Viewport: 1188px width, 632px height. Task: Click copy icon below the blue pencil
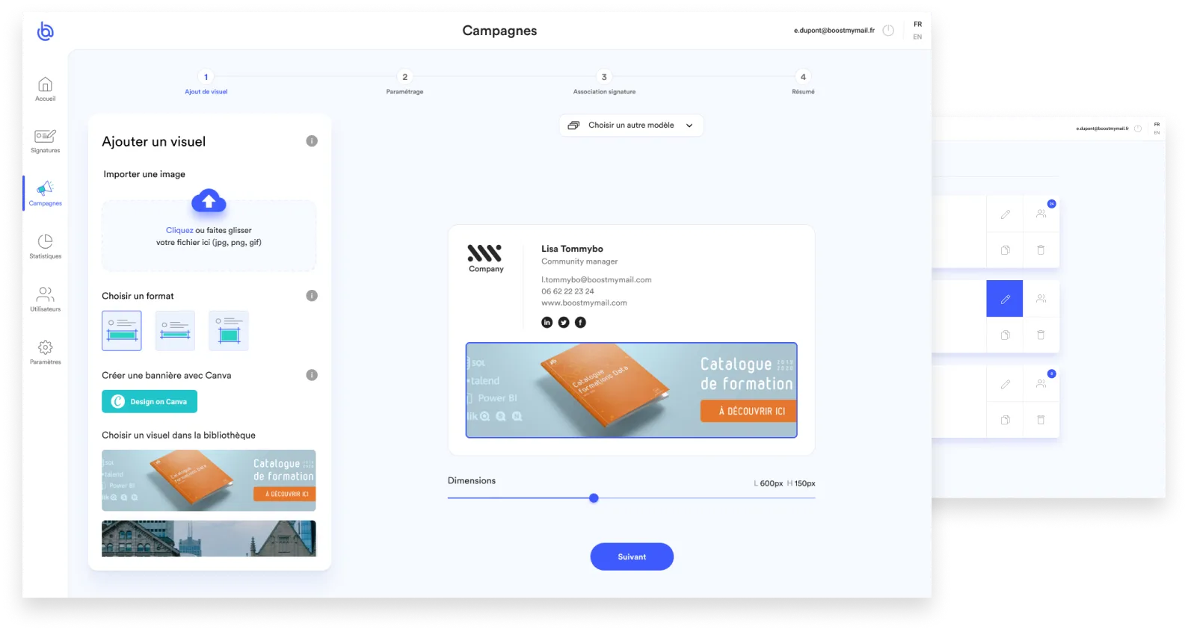point(1005,335)
